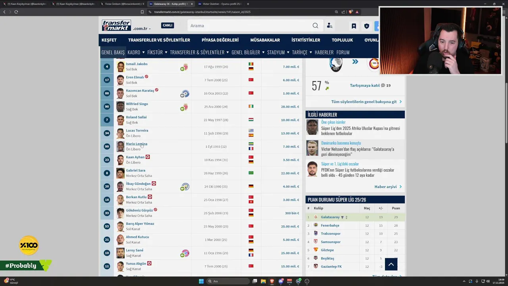The width and height of the screenshot is (508, 286).
Task: Click Kaan Ayhan's red status icon
Action: click(x=148, y=157)
